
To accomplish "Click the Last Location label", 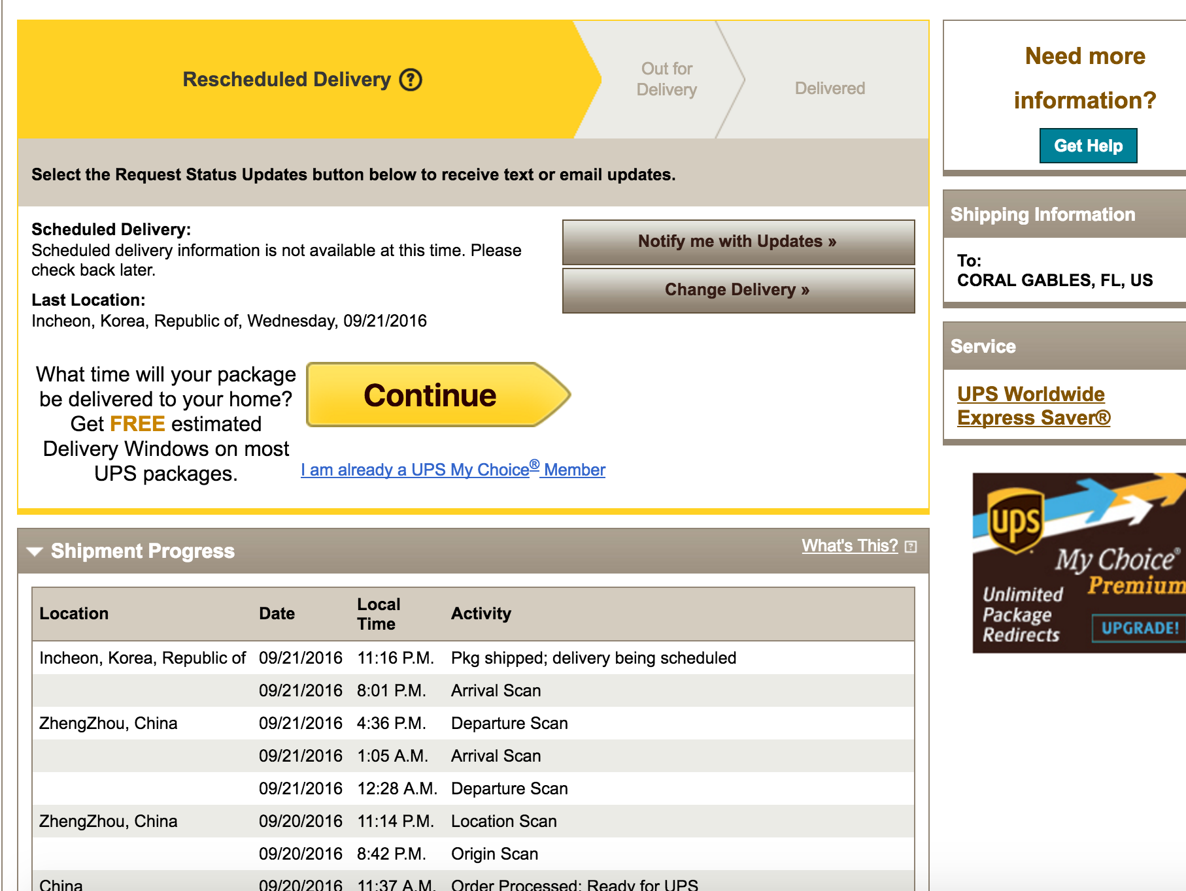I will pos(88,300).
